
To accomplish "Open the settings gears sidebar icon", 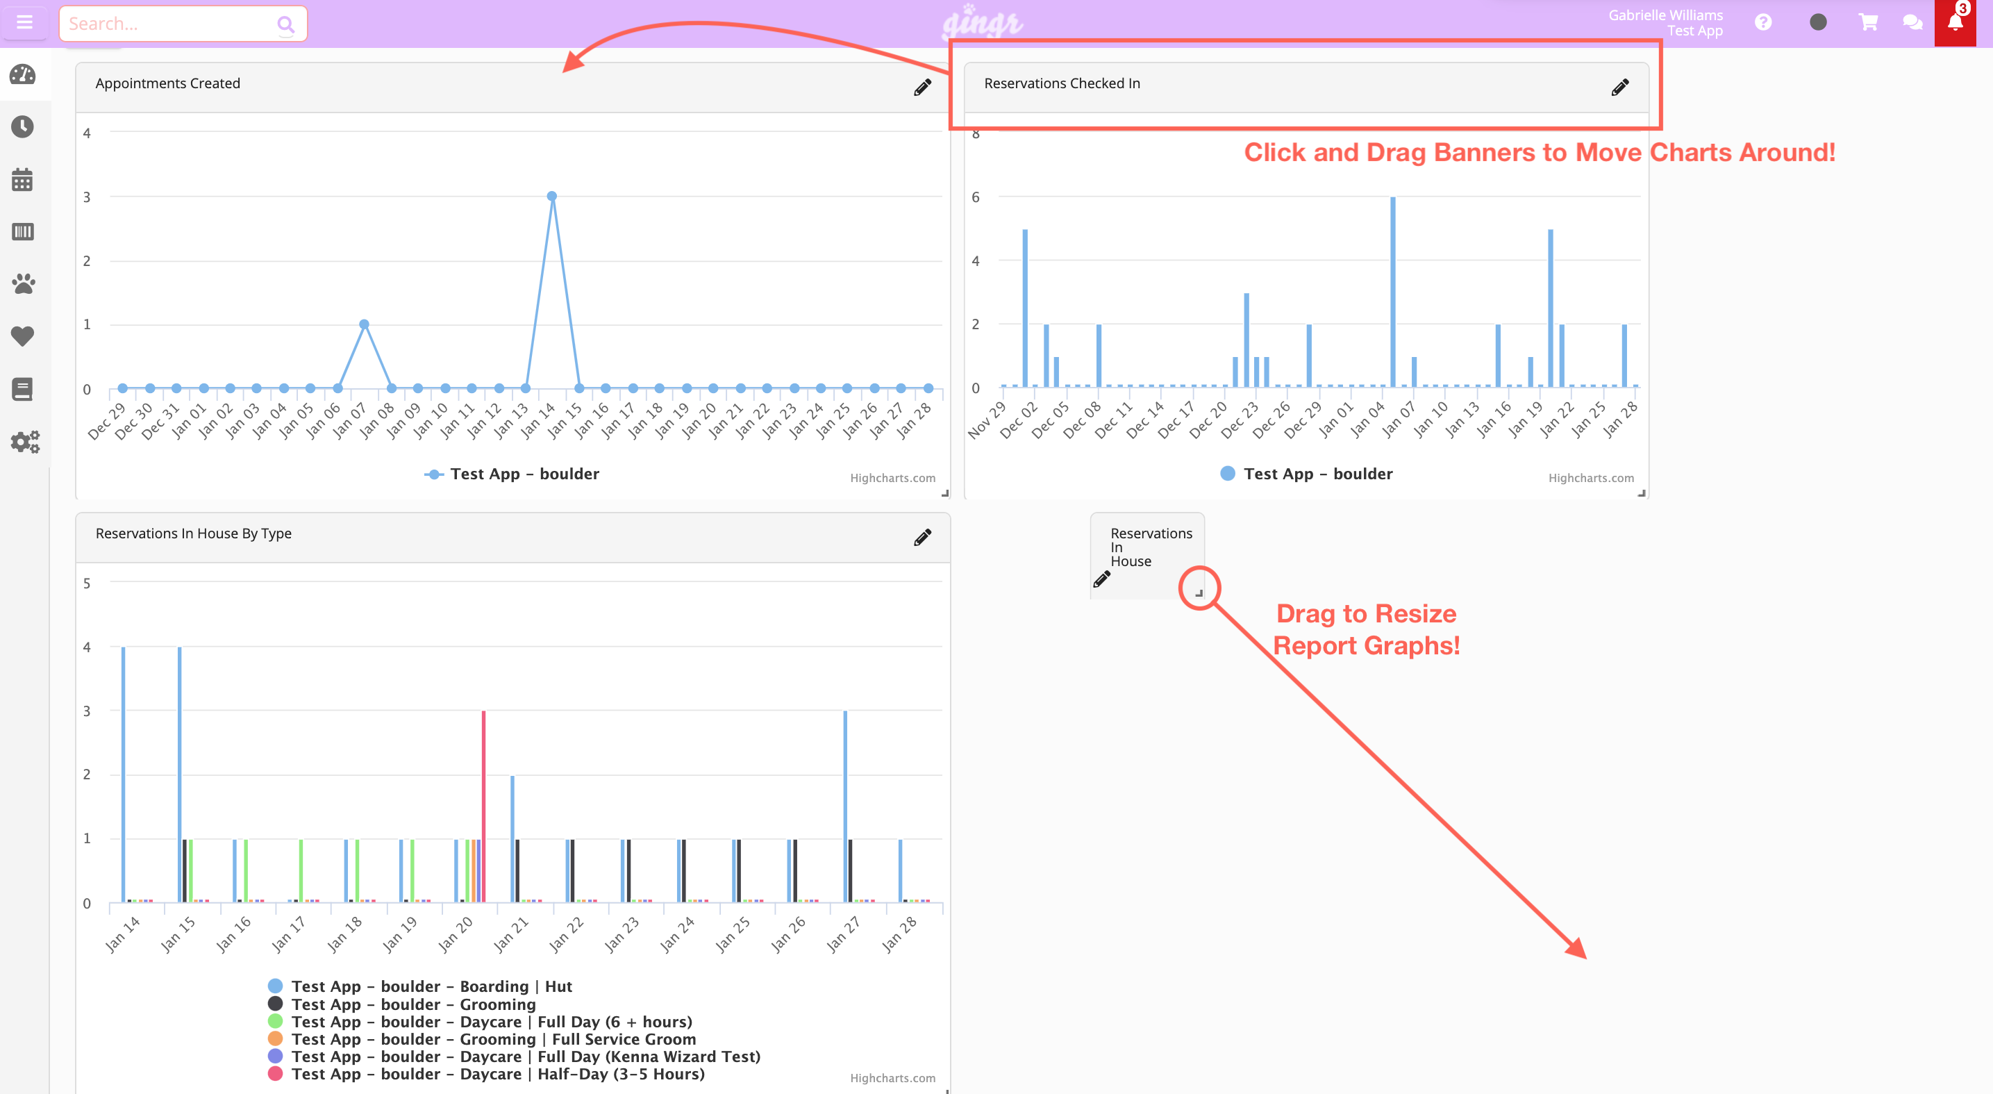I will pos(25,442).
